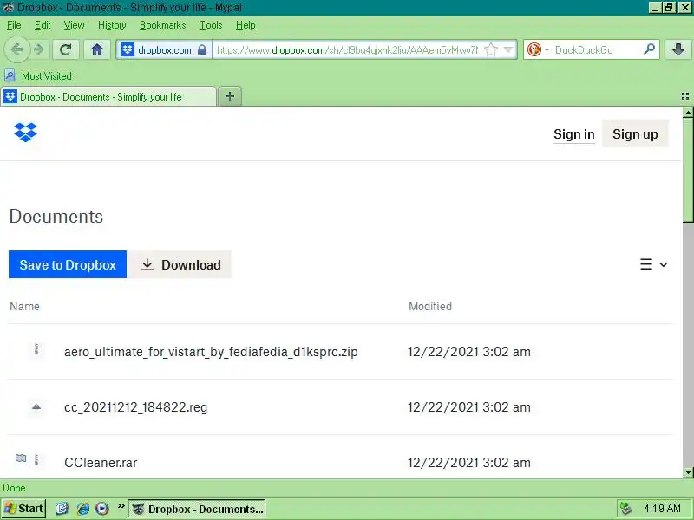The width and height of the screenshot is (694, 520).
Task: Click the zip file type icon
Action: coord(36,349)
